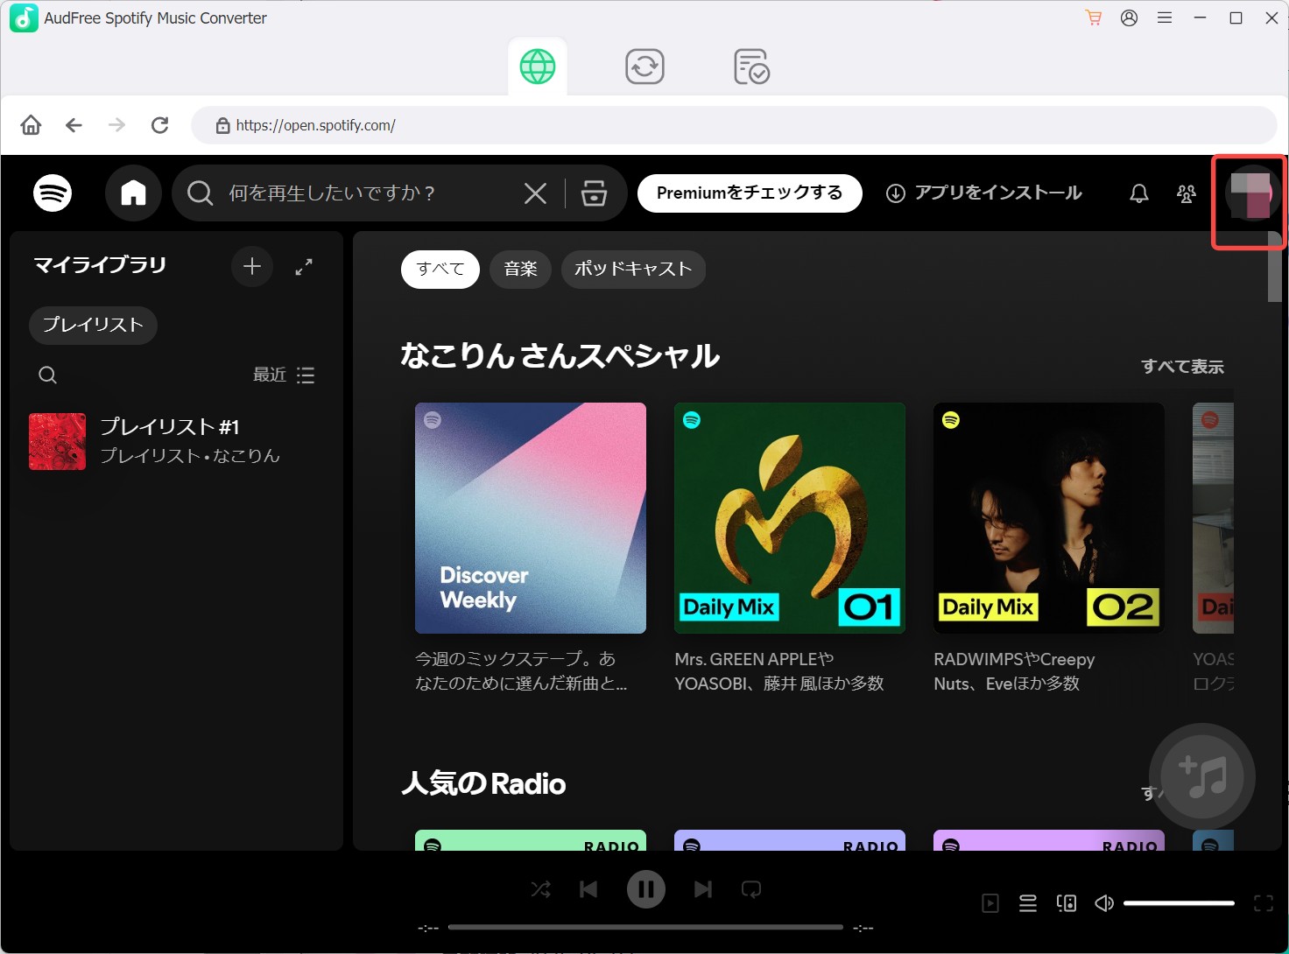The width and height of the screenshot is (1289, 954).
Task: Open the 人気の Radio section heading
Action: 483,783
